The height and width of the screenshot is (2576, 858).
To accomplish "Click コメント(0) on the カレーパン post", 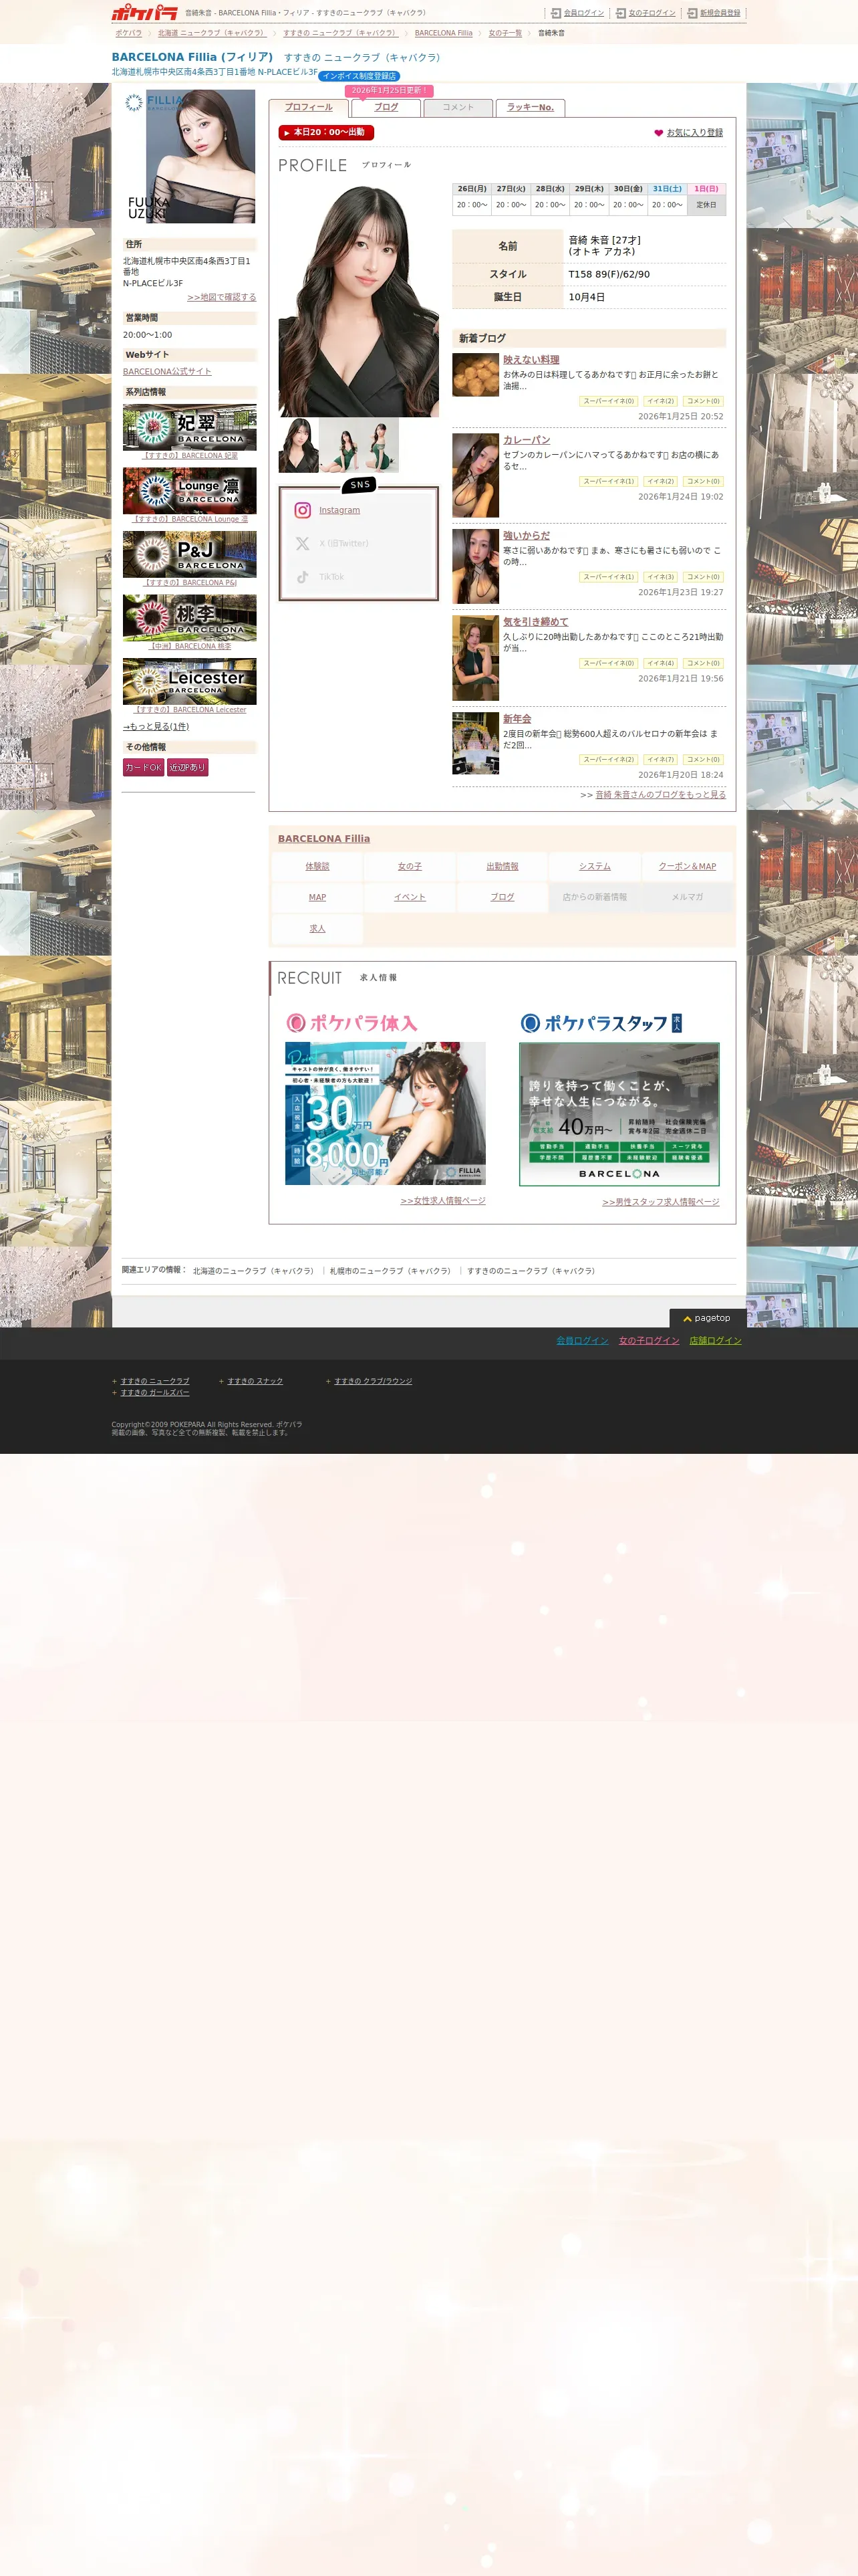I will point(703,481).
